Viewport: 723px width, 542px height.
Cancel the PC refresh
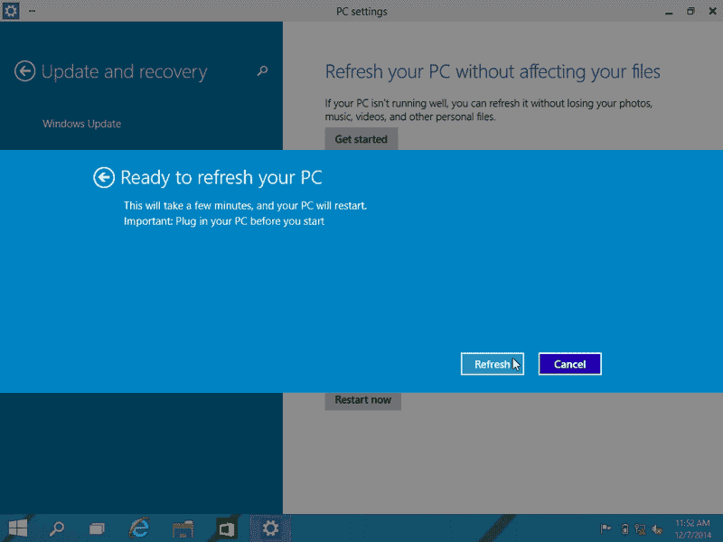[x=569, y=363]
